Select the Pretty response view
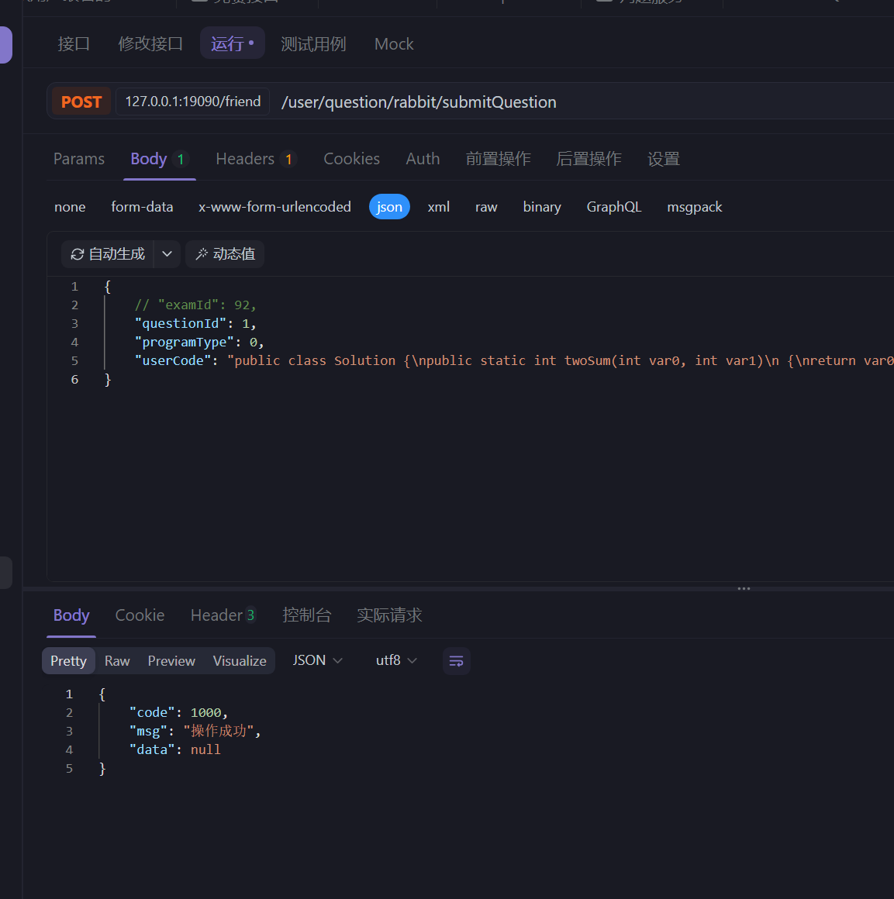Viewport: 894px width, 899px height. click(x=68, y=661)
